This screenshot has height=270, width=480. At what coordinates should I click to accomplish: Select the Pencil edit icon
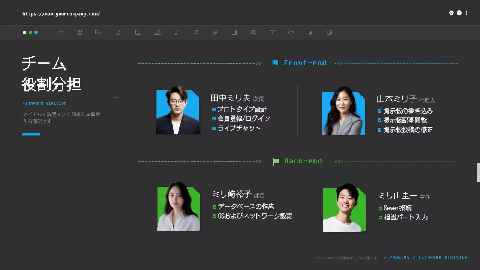point(157,33)
